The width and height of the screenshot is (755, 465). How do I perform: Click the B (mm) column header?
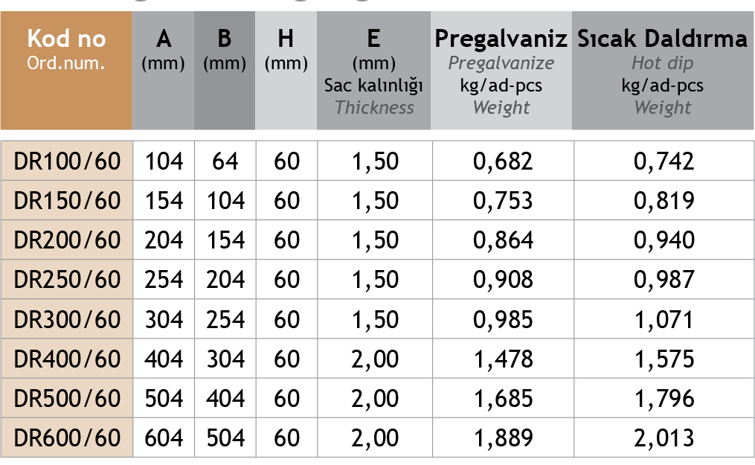pyautogui.click(x=225, y=51)
